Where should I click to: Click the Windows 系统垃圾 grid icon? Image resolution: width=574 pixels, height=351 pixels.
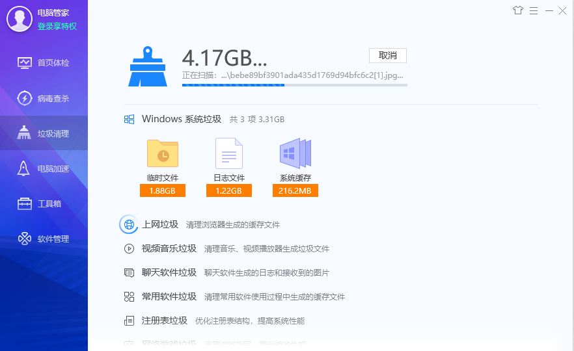(x=130, y=119)
